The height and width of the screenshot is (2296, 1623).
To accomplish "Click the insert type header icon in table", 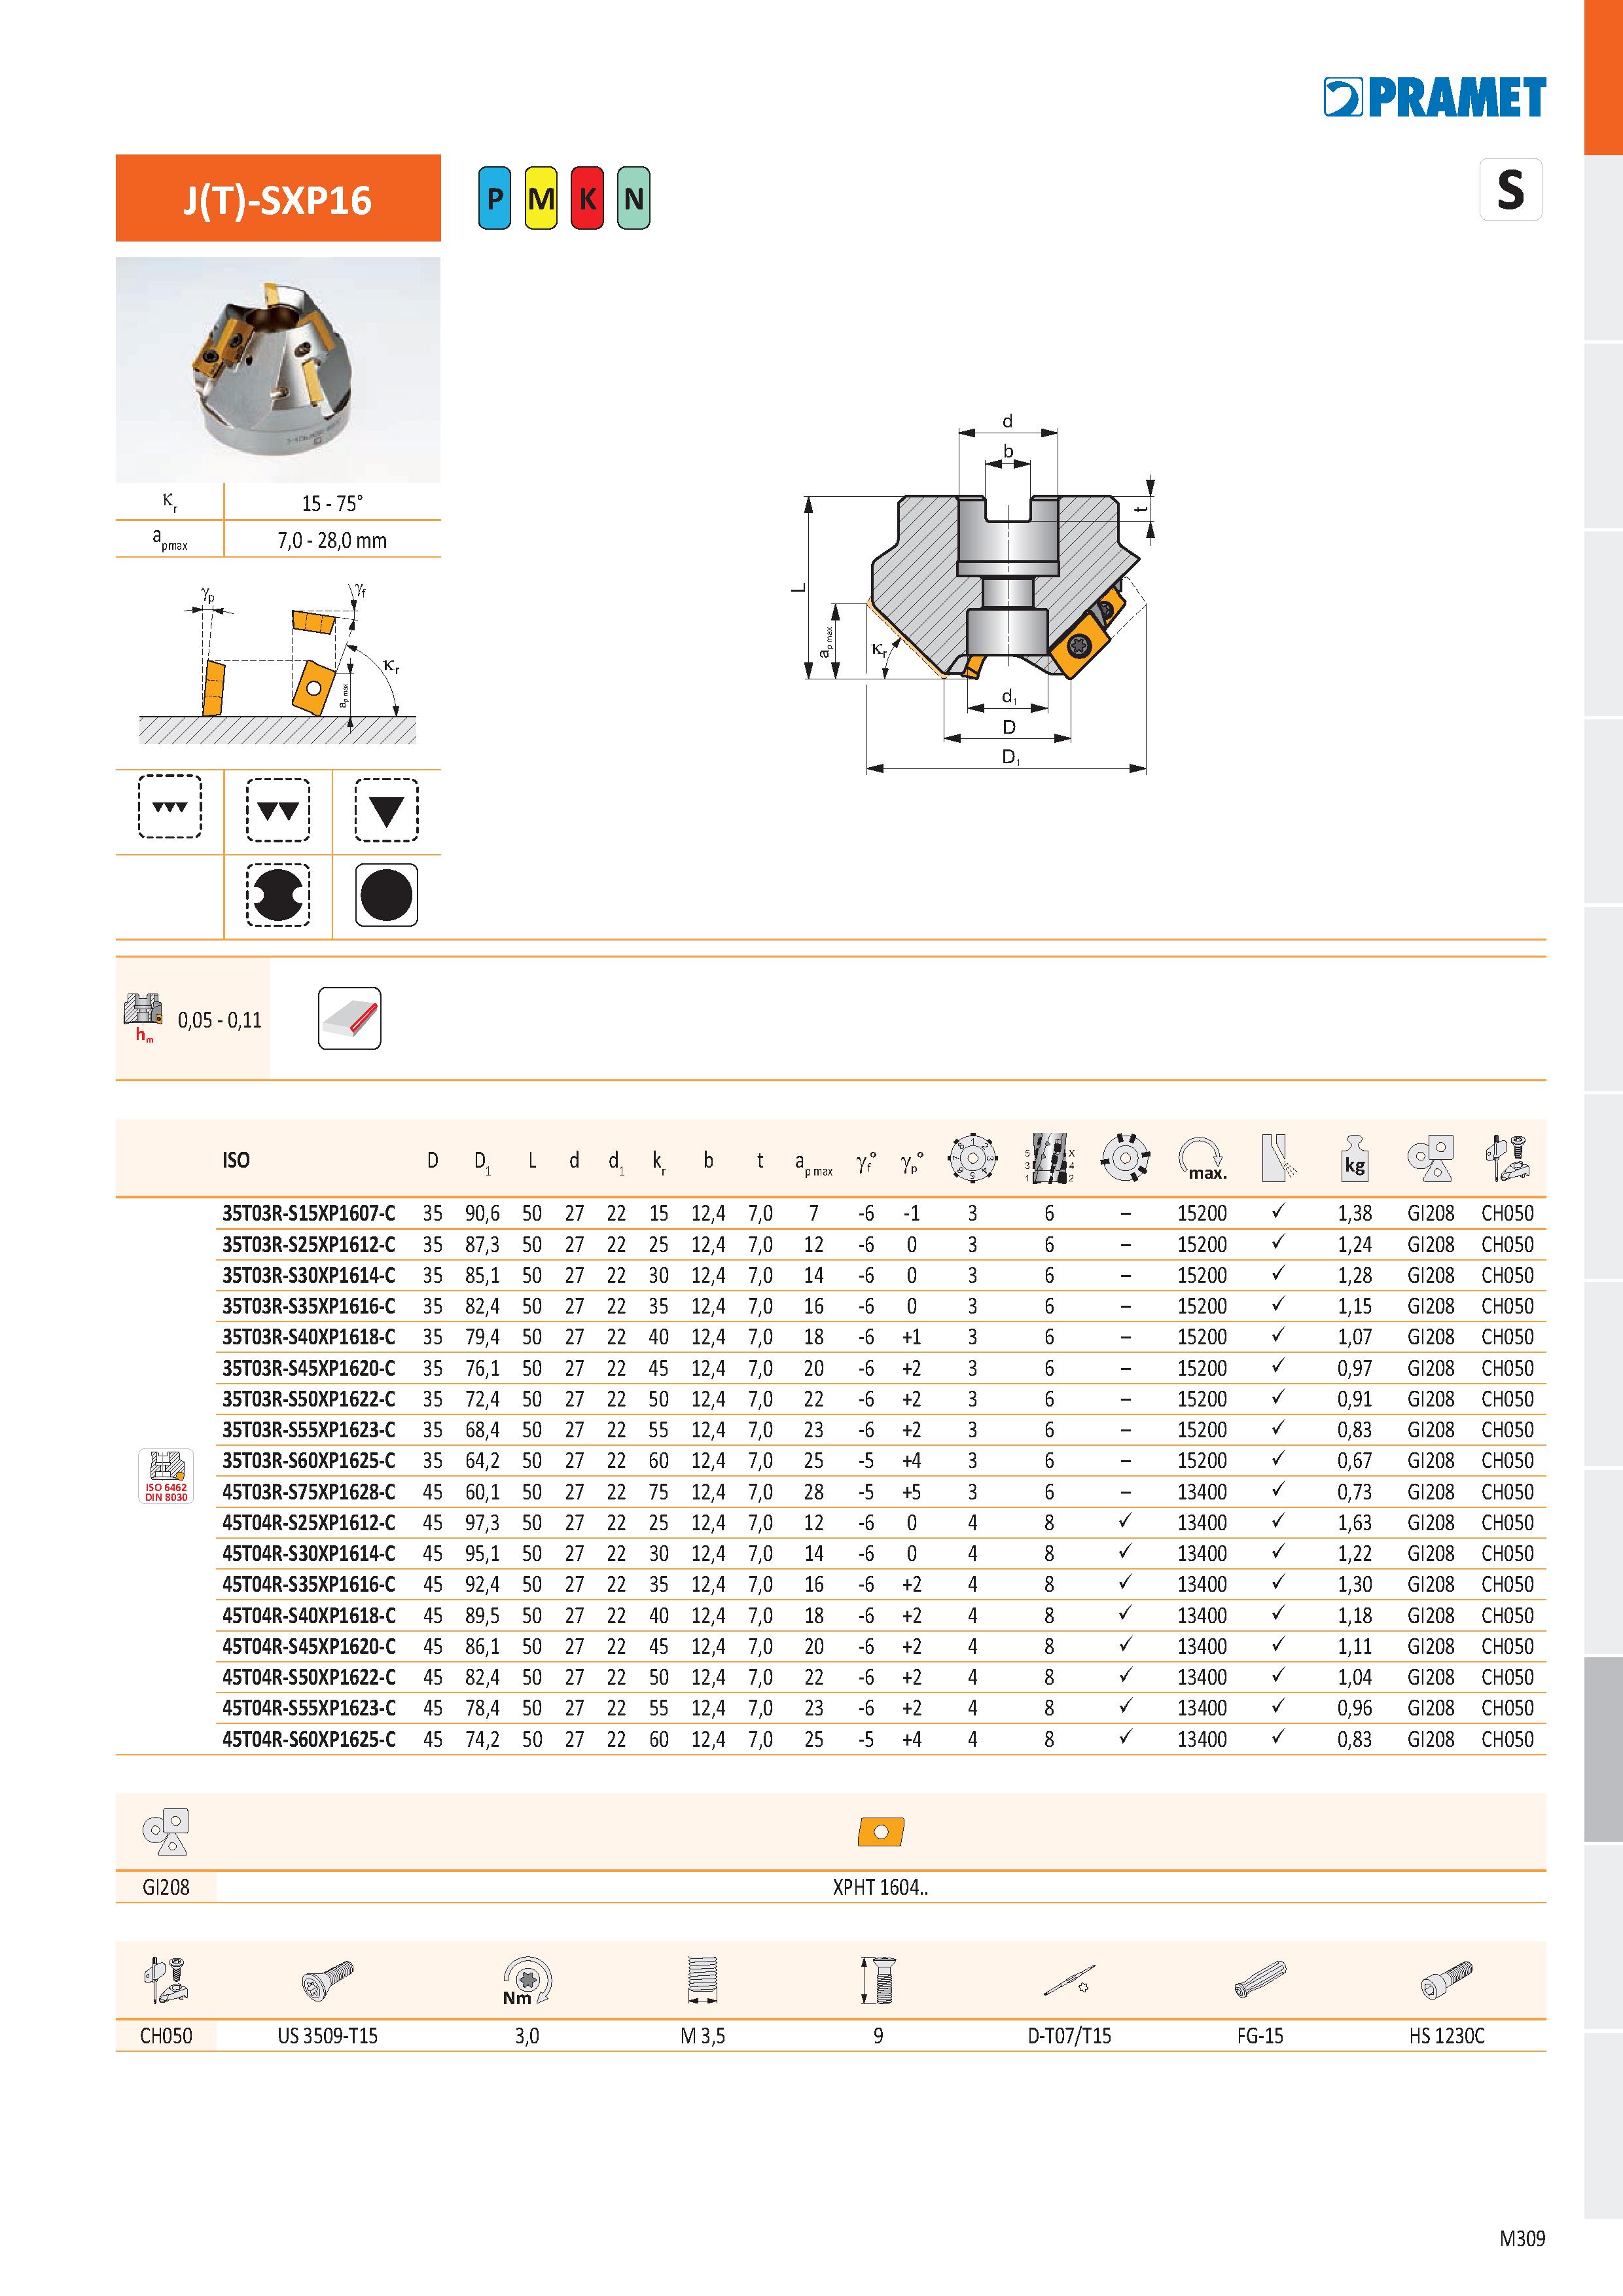I will click(1430, 1159).
